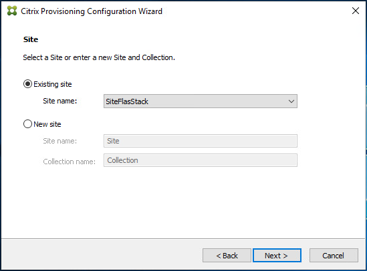The height and width of the screenshot is (271, 367).
Task: Cancel the configuration wizard
Action: 334,256
